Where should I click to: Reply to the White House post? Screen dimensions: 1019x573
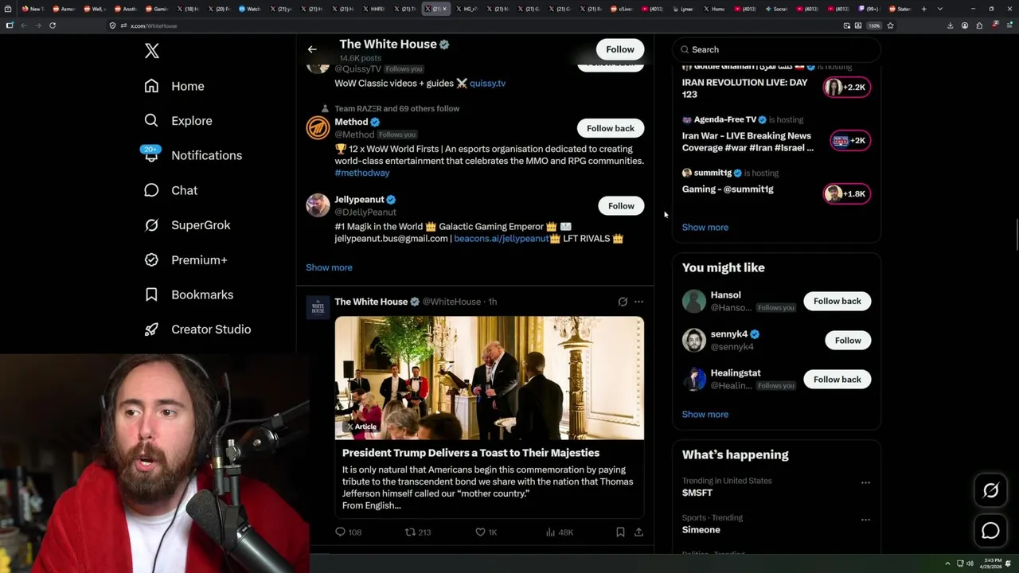click(348, 532)
